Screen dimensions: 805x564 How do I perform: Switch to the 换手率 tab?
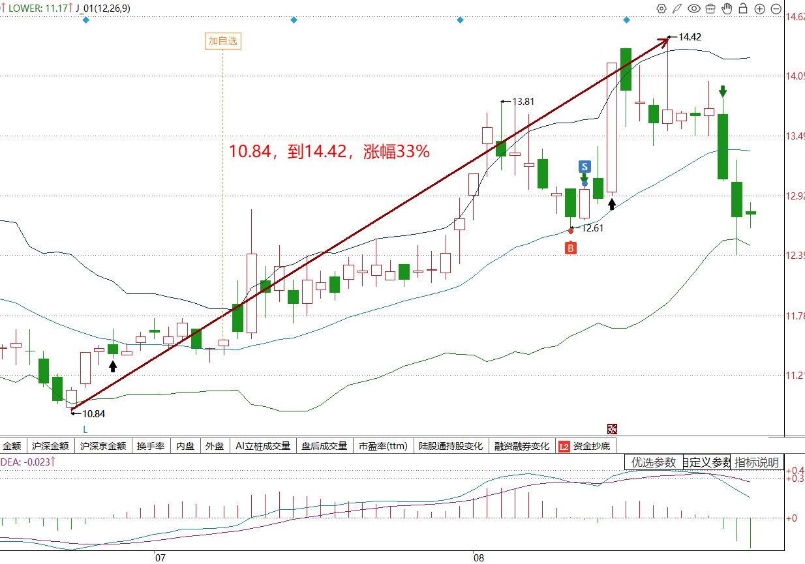tap(151, 446)
